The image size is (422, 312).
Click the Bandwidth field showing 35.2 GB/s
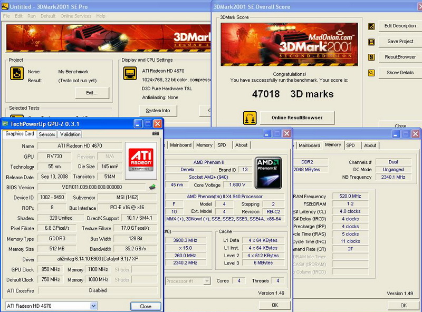(x=136, y=249)
